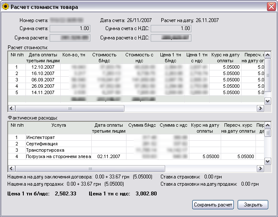Click the Закрыть button

pyautogui.click(x=253, y=205)
